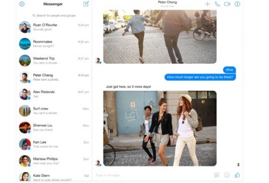Select the Surf crew group
Image resolution: width=269 pixels, height=183 pixels.
point(54,111)
